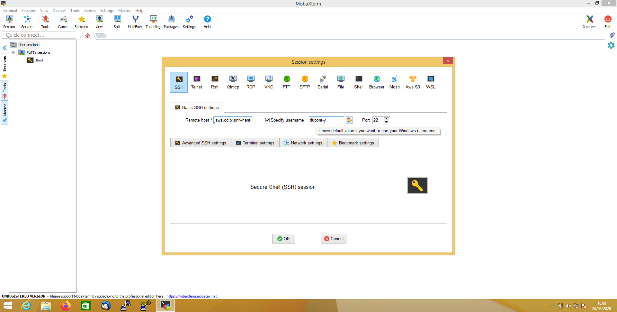Open Network settings tab
The image size is (617, 312).
[x=303, y=143]
